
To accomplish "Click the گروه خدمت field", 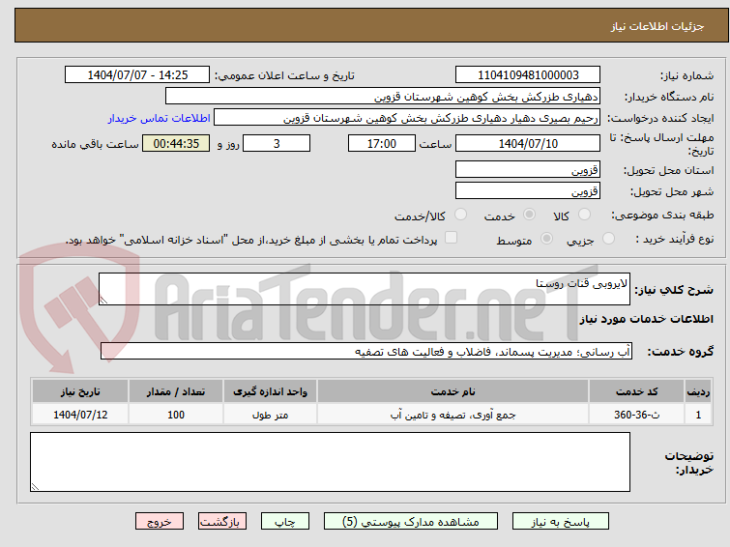I will click(x=366, y=351).
